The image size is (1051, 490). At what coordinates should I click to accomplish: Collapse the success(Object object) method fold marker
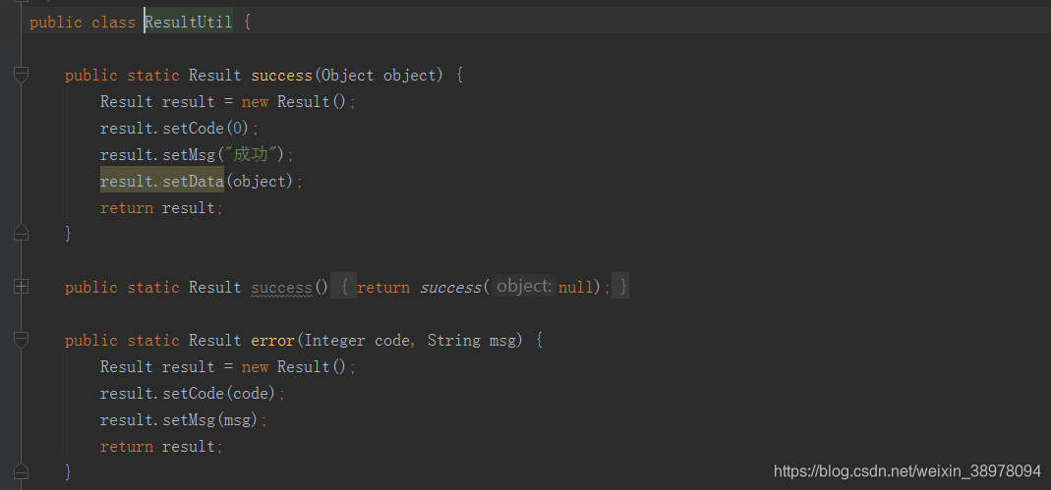click(x=22, y=75)
